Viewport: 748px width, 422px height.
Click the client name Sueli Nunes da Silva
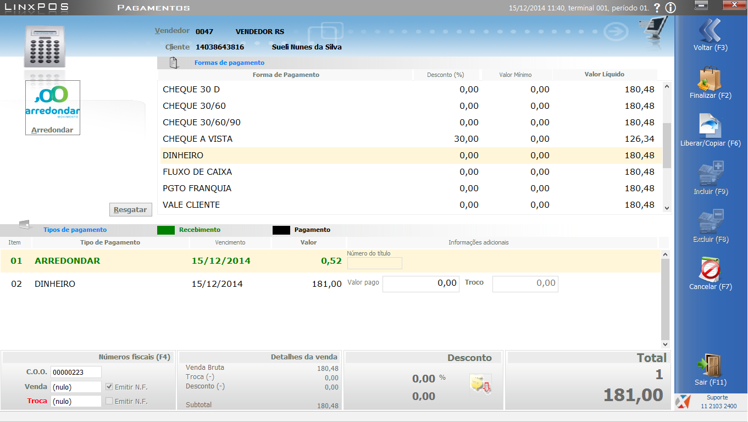tap(307, 47)
